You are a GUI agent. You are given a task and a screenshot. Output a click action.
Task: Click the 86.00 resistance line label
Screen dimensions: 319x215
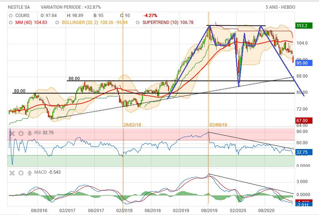[x=74, y=78]
